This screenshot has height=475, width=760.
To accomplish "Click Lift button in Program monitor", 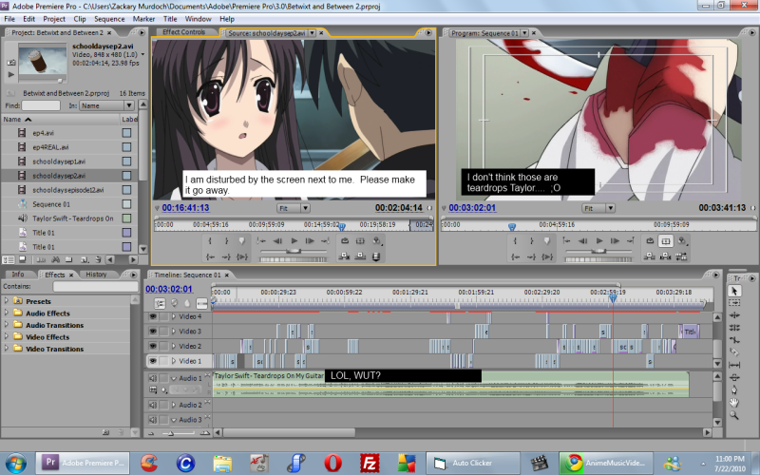I will pyautogui.click(x=650, y=256).
